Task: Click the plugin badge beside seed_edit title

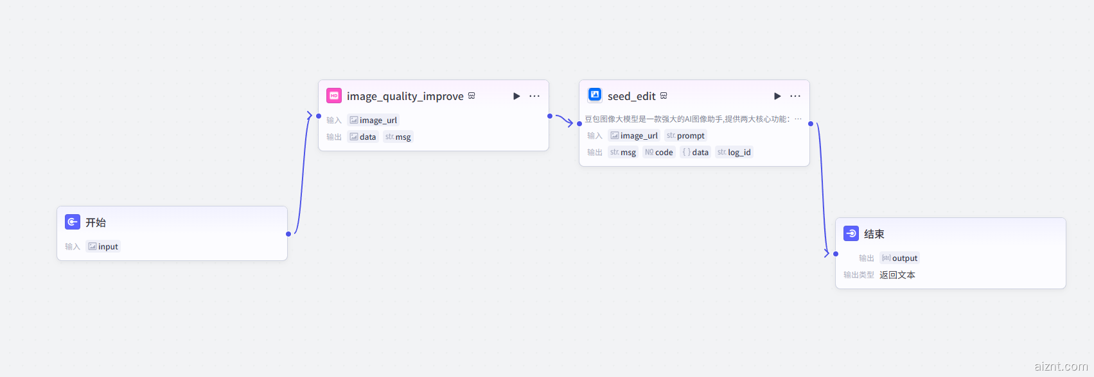Action: (664, 96)
